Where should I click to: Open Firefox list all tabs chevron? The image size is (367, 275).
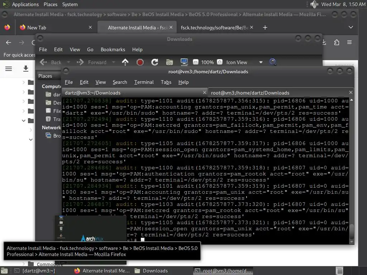[x=351, y=27]
